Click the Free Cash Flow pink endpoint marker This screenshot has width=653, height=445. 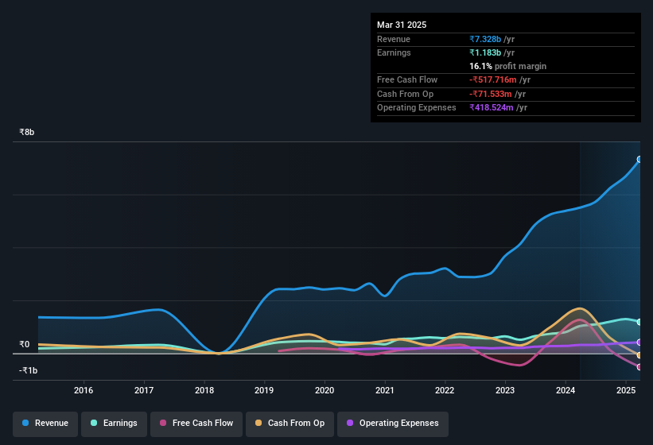pos(639,367)
